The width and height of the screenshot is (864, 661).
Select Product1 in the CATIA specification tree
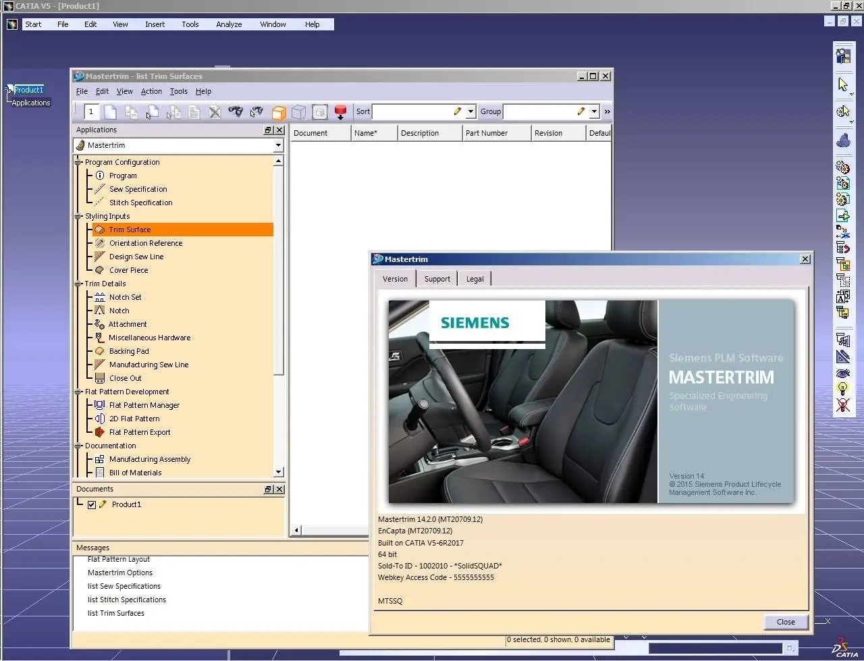[x=28, y=90]
